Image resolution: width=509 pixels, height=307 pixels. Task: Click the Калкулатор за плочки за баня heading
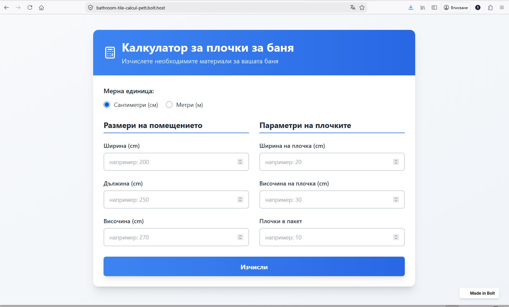208,48
